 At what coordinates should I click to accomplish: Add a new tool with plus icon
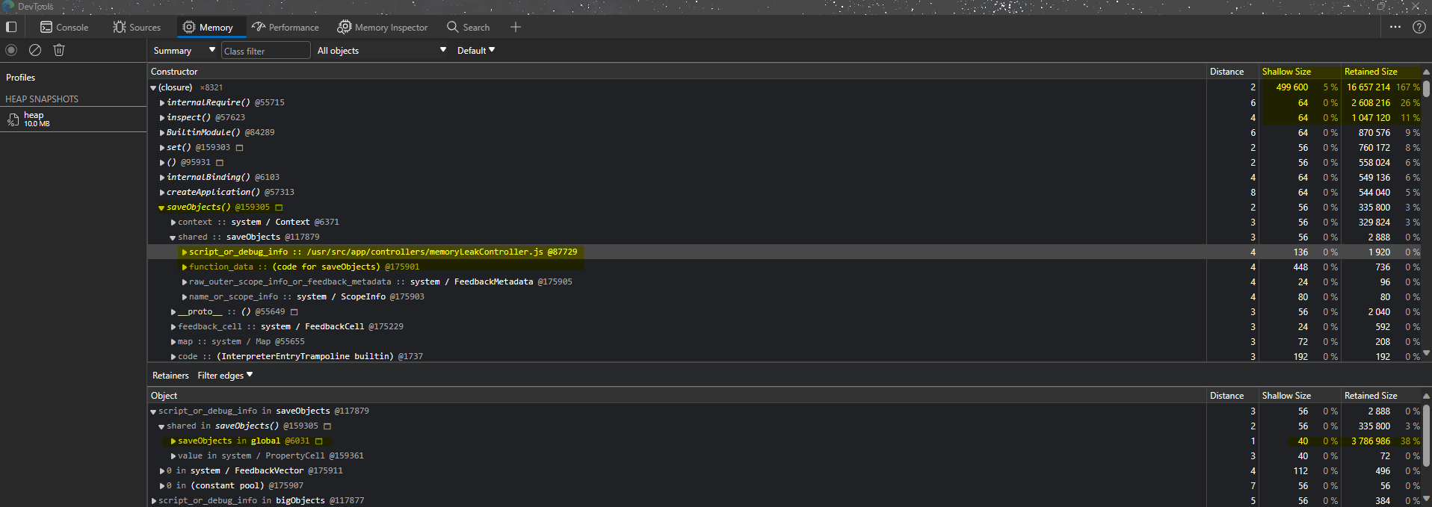pos(515,27)
